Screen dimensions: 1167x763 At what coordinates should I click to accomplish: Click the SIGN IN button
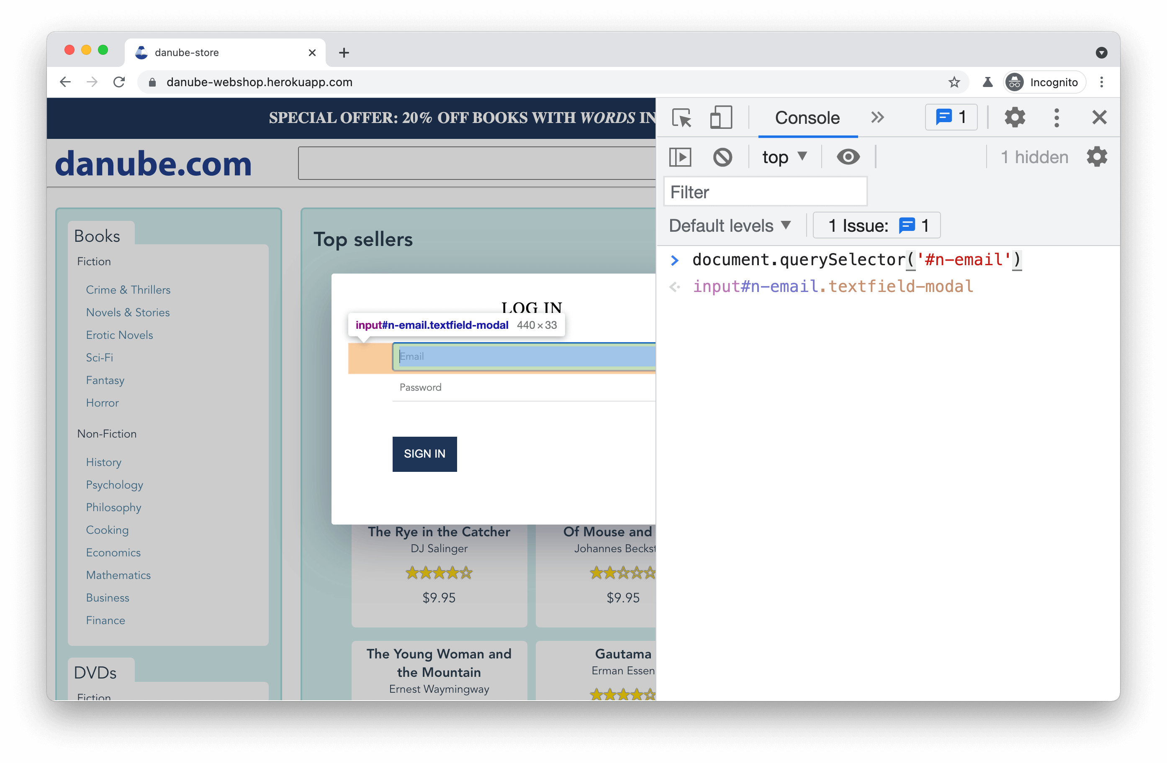coord(424,452)
